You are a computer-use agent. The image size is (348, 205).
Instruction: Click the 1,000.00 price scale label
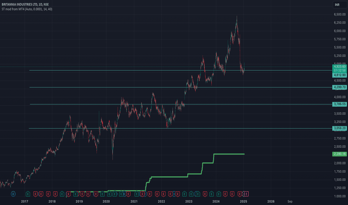[340, 196]
